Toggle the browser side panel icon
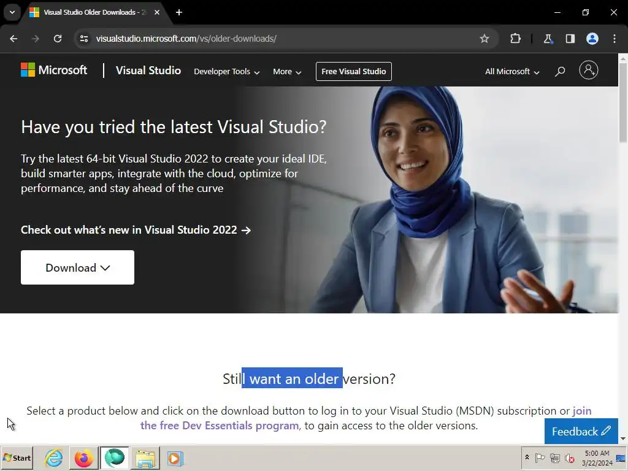628x471 pixels. pos(570,39)
